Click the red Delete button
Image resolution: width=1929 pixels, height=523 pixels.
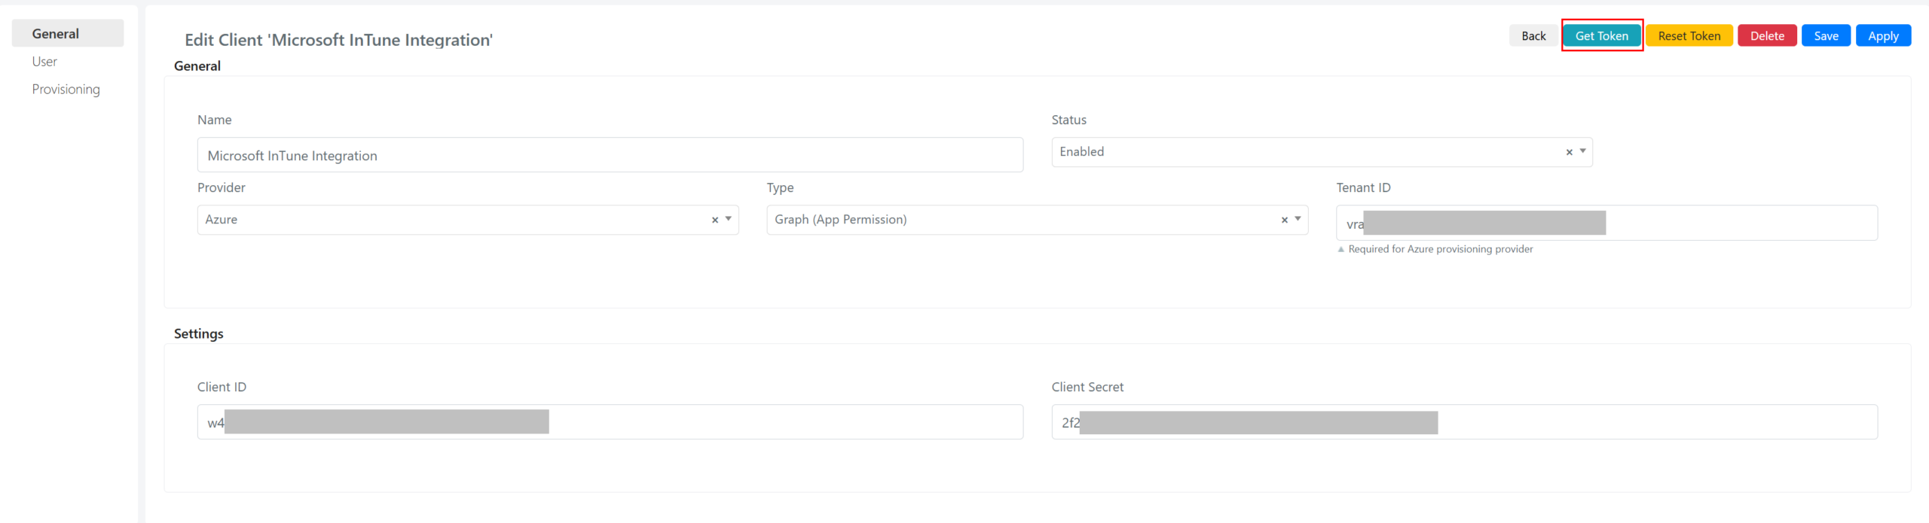1767,36
